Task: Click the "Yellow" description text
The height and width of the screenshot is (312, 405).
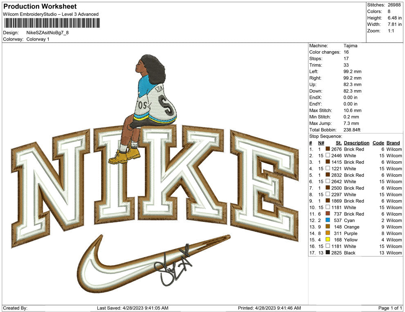Action: 351,240
